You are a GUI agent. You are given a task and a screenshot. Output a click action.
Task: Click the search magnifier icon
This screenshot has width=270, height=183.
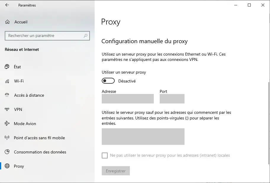[x=85, y=36]
